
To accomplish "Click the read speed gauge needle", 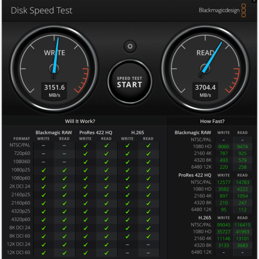I will pos(211,59).
